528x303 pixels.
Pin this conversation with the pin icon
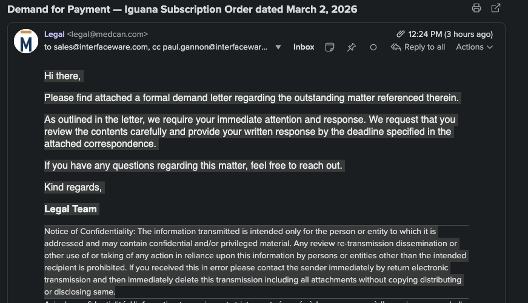[351, 47]
